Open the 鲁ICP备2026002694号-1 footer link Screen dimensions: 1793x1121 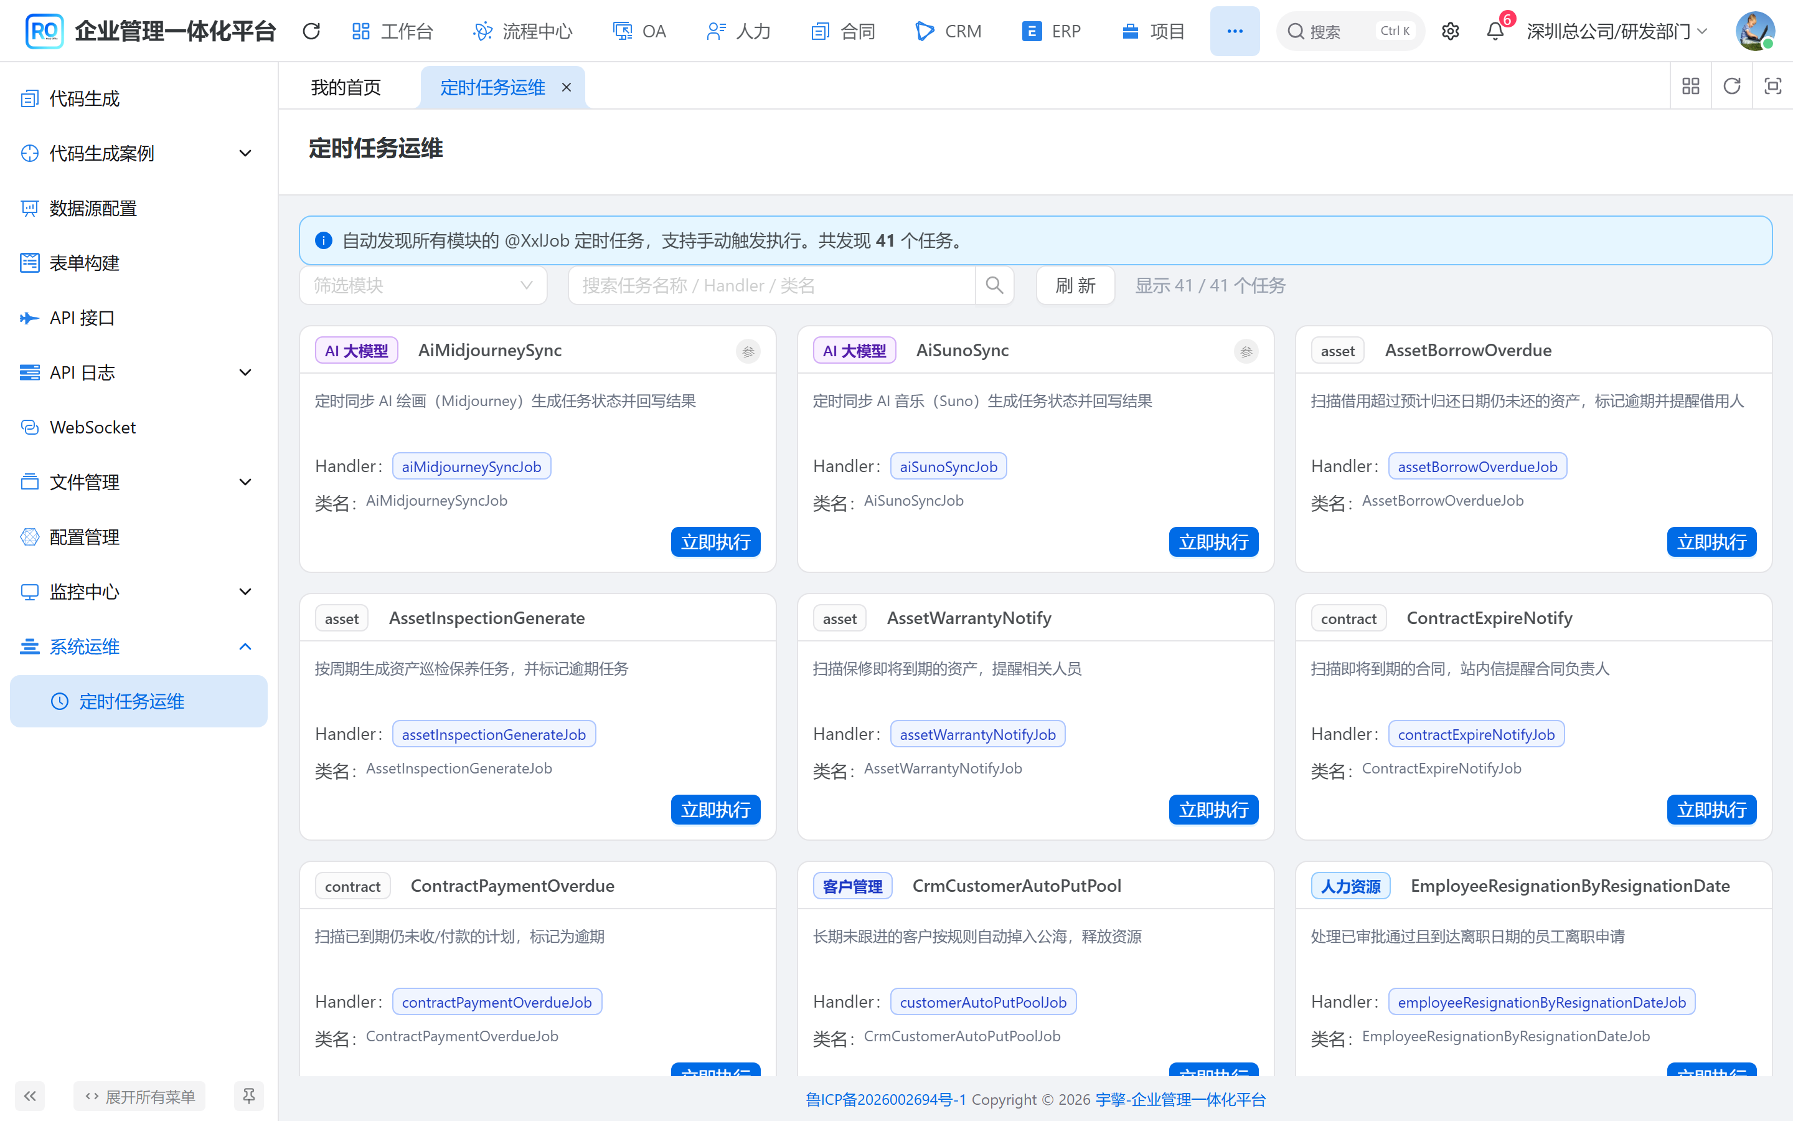pyautogui.click(x=885, y=1099)
